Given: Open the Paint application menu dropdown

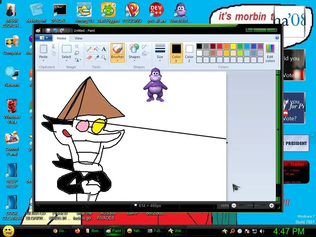Looking at the screenshot, I should [x=44, y=38].
